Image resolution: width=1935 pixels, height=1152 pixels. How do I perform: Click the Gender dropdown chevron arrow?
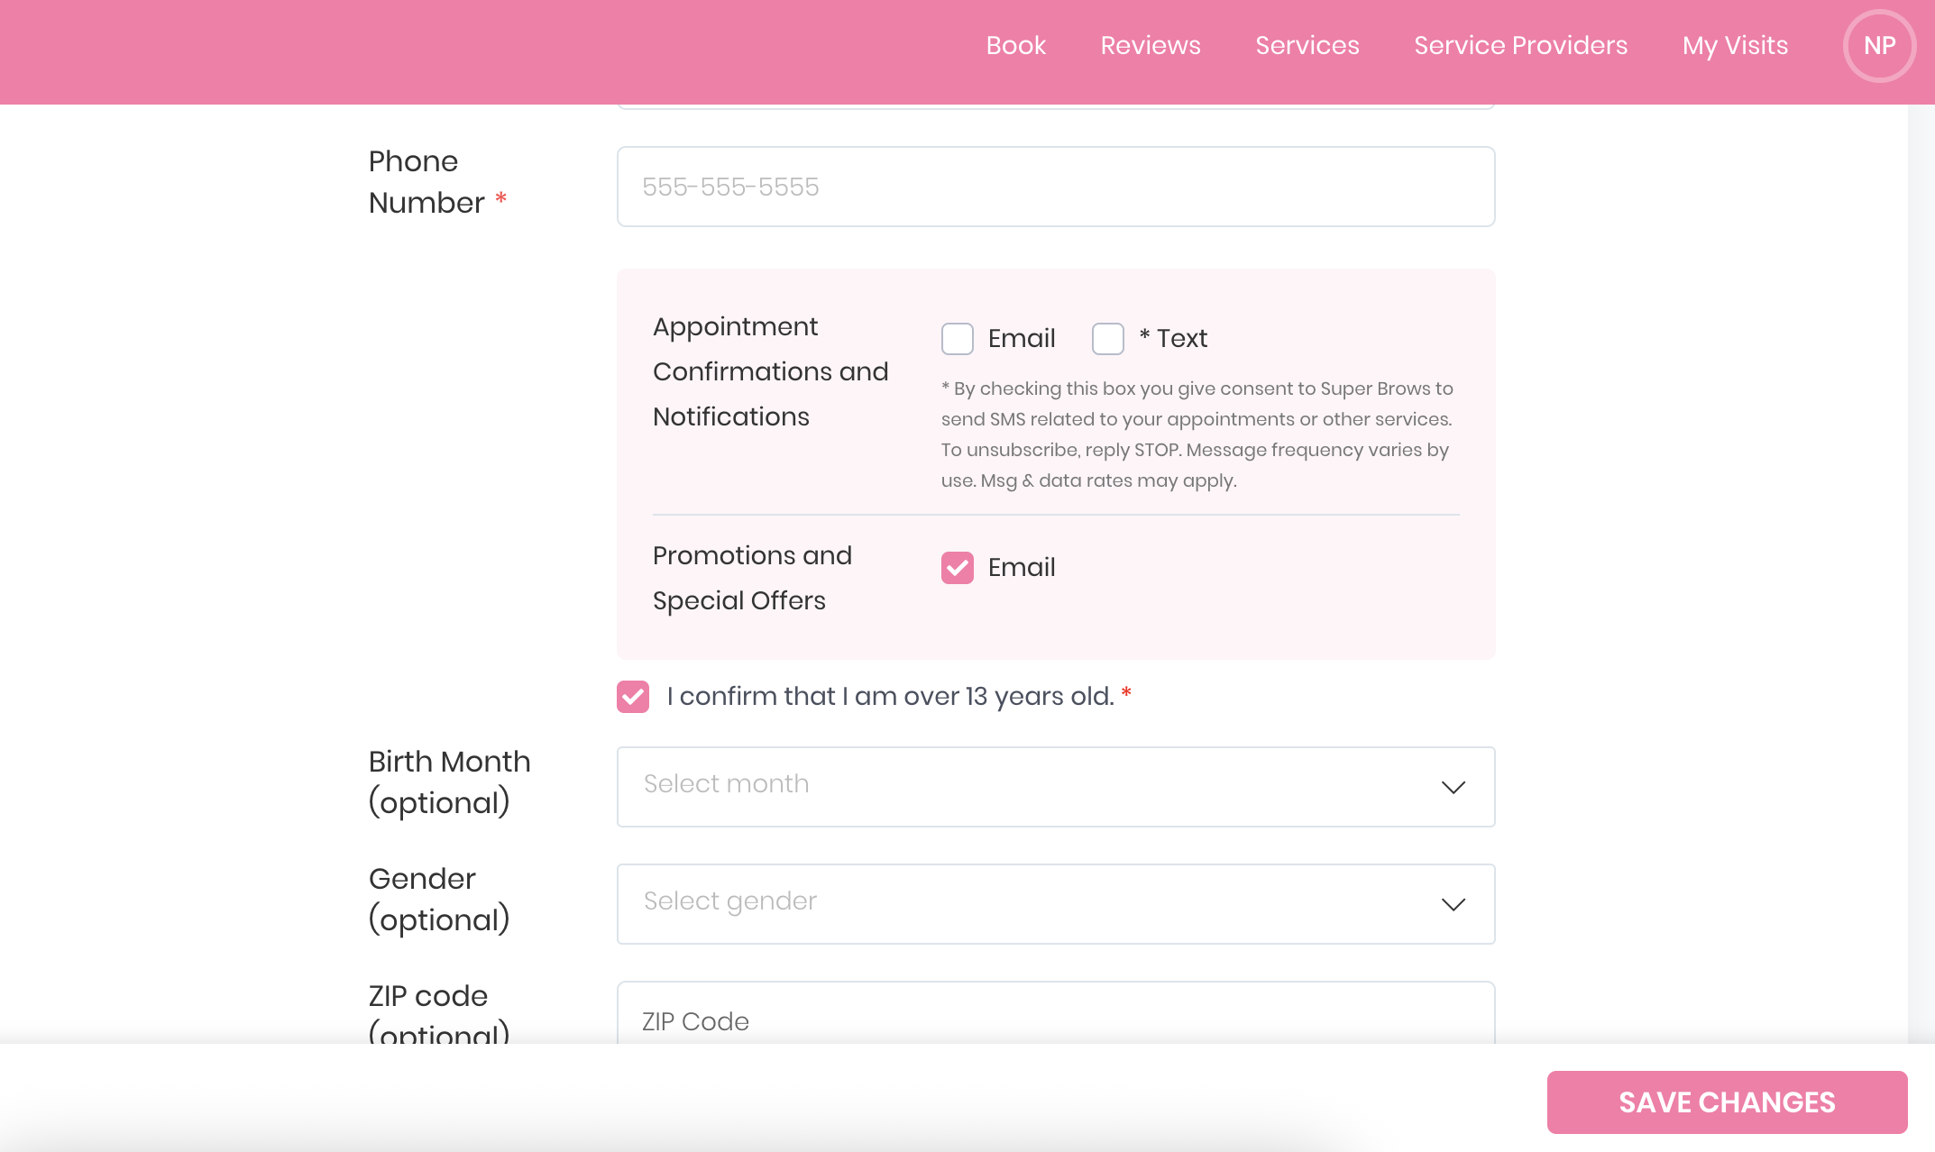[1453, 904]
